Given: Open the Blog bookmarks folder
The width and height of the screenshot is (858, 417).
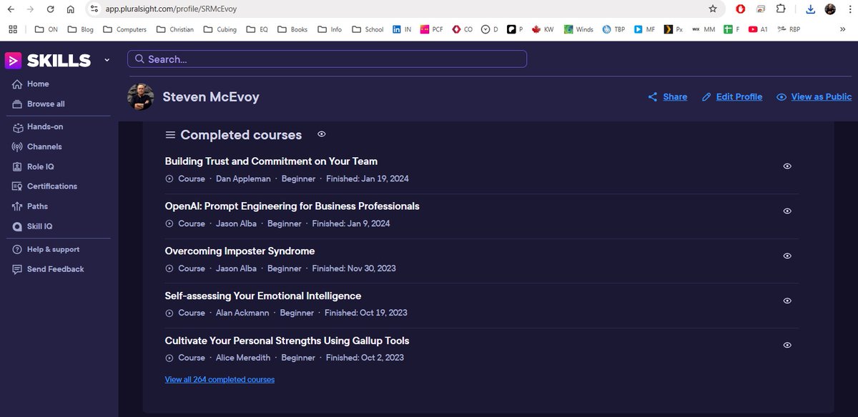Looking at the screenshot, I should tap(80, 29).
